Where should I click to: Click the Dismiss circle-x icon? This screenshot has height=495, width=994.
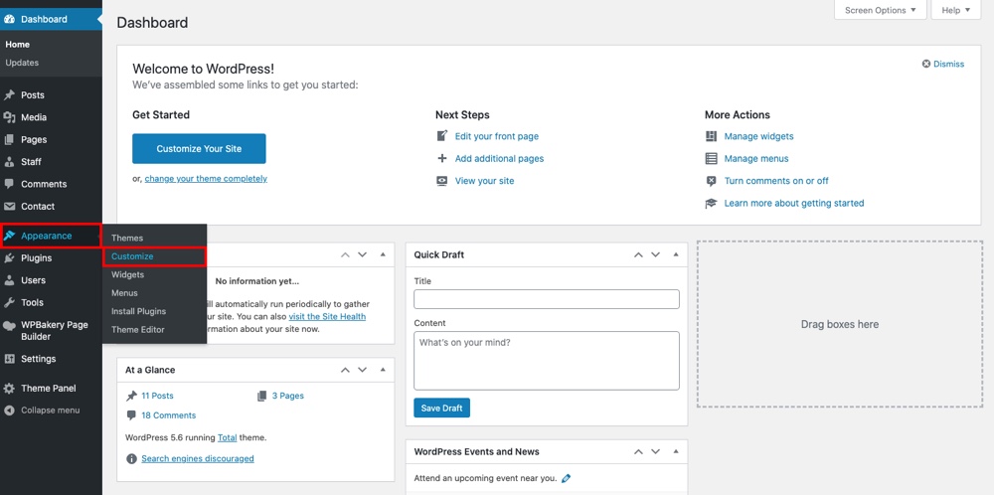click(x=926, y=64)
